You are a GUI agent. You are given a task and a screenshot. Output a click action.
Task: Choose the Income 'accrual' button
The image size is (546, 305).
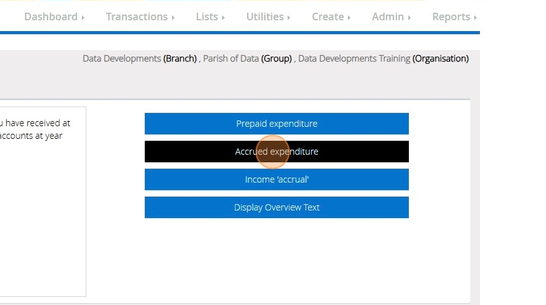pos(276,179)
